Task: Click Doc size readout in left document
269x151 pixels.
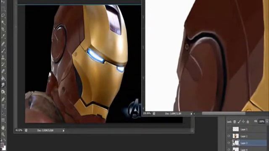Action: click(x=45, y=130)
